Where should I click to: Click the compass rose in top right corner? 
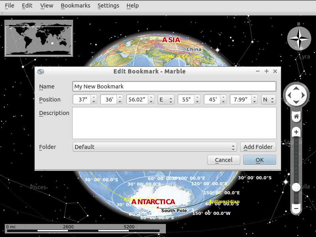pyautogui.click(x=299, y=38)
